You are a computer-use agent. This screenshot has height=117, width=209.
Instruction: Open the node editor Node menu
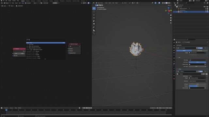click(x=23, y=3)
